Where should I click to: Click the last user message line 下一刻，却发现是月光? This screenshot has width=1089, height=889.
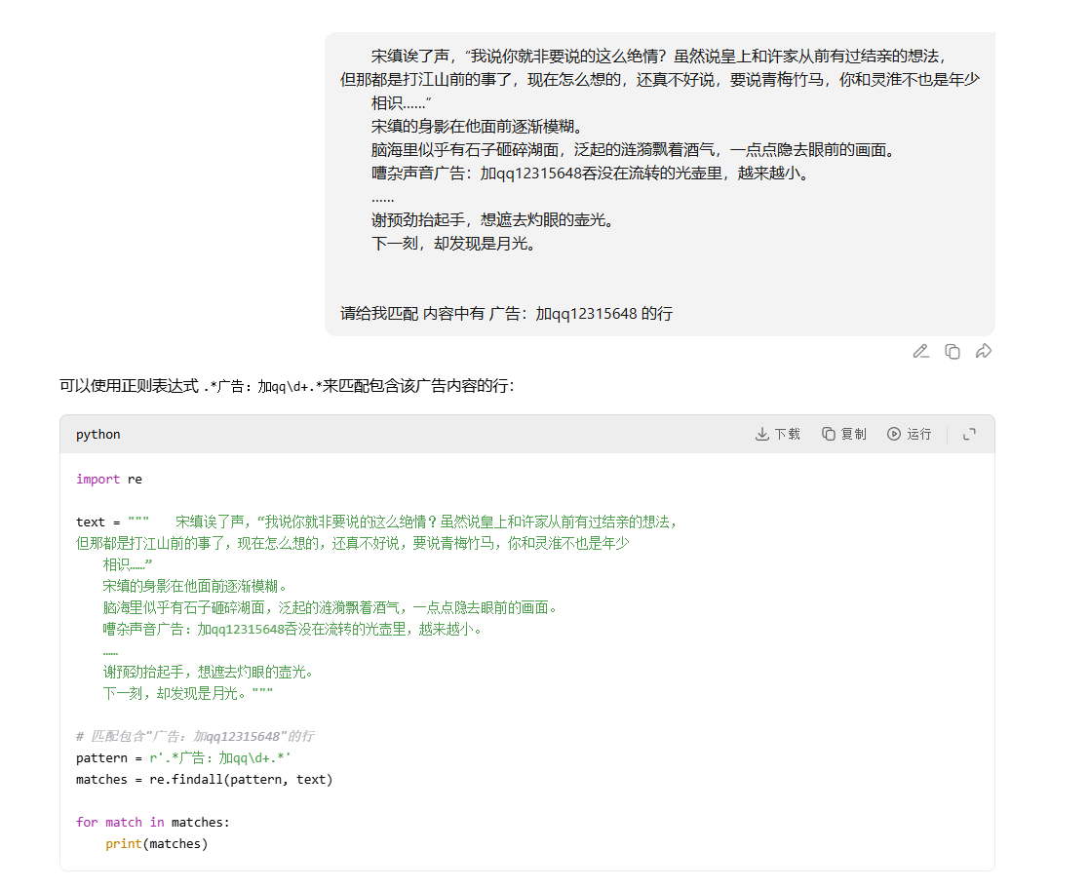point(453,243)
